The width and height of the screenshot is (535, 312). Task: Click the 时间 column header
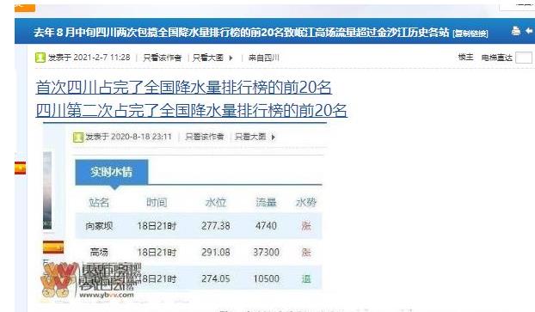(x=157, y=203)
